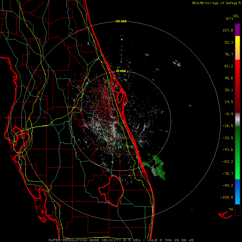Click the blue segment of the color bar
The image size is (242, 242).
point(237,192)
